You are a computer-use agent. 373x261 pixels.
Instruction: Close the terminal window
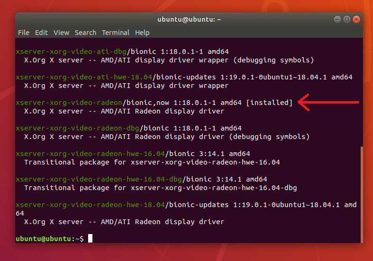tap(356, 19)
